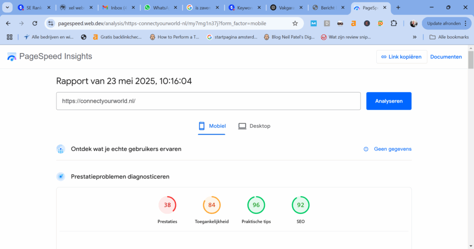The height and width of the screenshot is (249, 474).
Task: Open the tab search dropdown arrow
Action: [7, 7]
